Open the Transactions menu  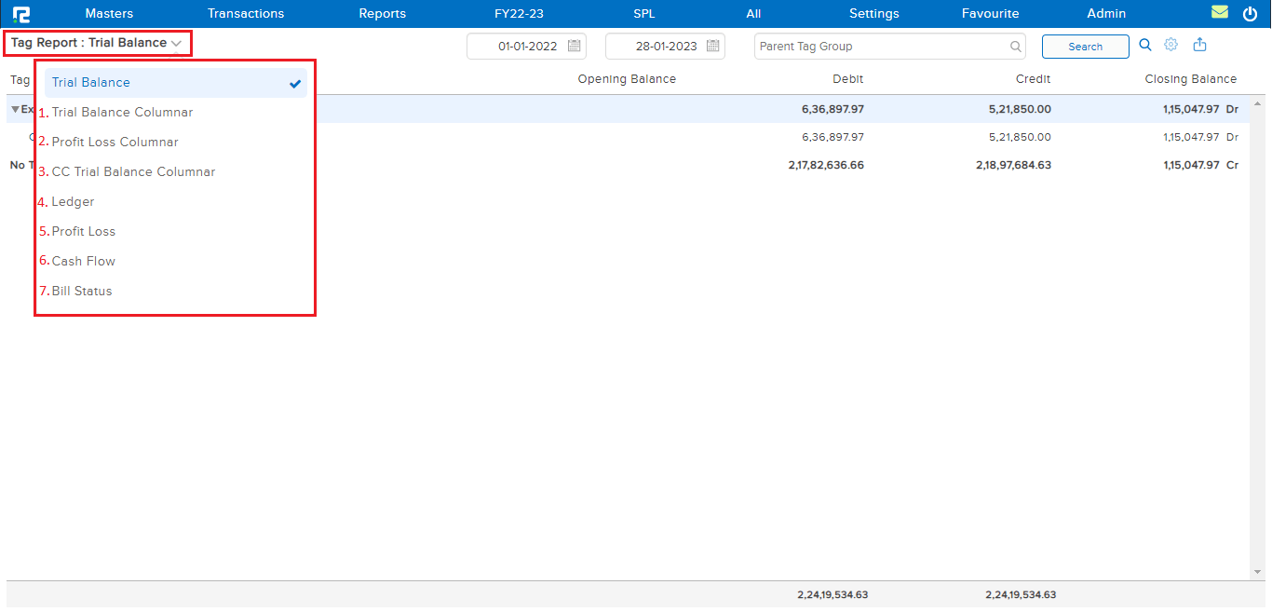tap(246, 14)
